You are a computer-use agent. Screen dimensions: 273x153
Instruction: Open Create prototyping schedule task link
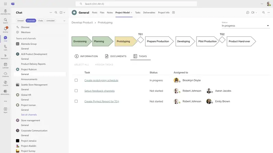click(101, 80)
